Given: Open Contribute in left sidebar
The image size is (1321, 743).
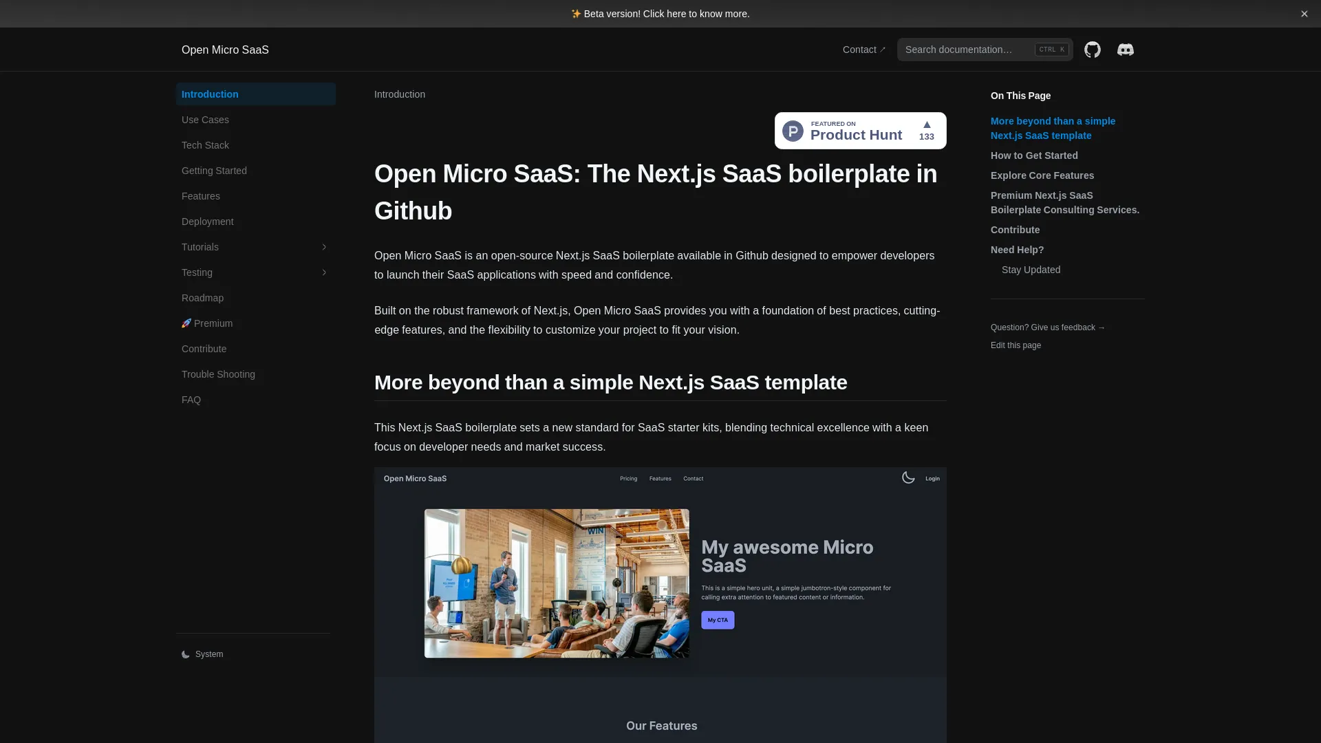Looking at the screenshot, I should click(256, 349).
